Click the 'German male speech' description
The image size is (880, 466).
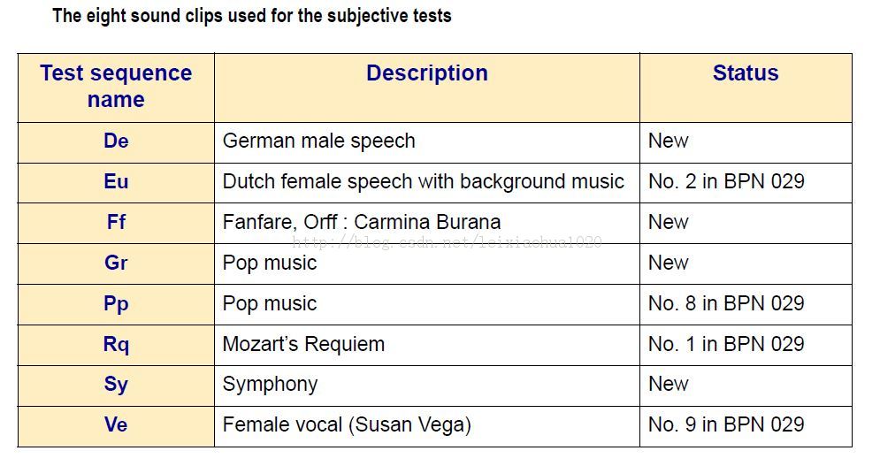318,141
